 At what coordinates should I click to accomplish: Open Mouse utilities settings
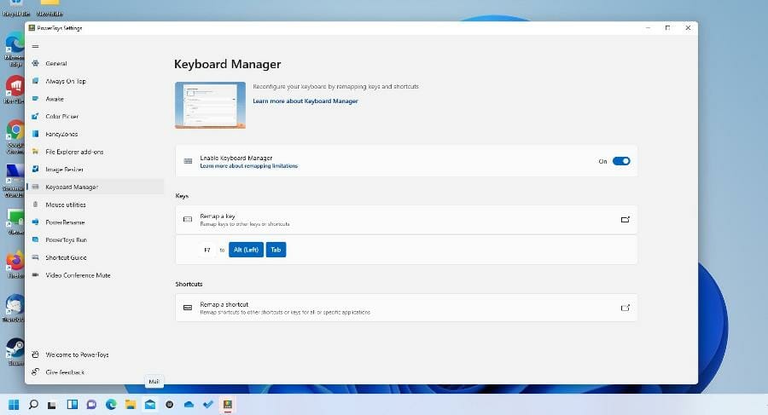65,205
